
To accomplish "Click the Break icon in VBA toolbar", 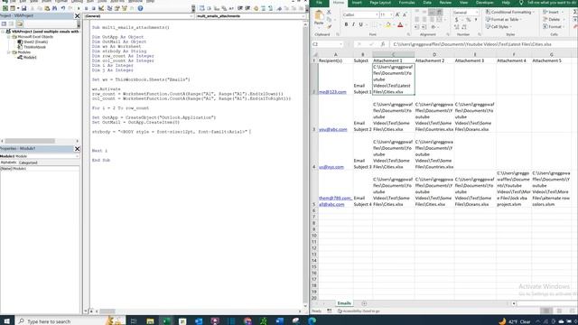I will click(x=87, y=8).
